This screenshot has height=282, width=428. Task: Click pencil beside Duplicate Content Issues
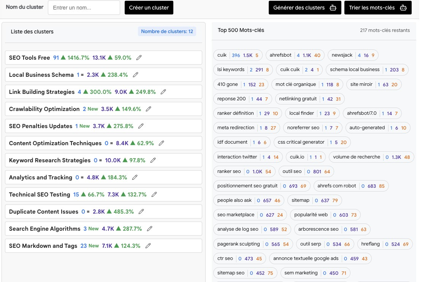click(x=141, y=212)
